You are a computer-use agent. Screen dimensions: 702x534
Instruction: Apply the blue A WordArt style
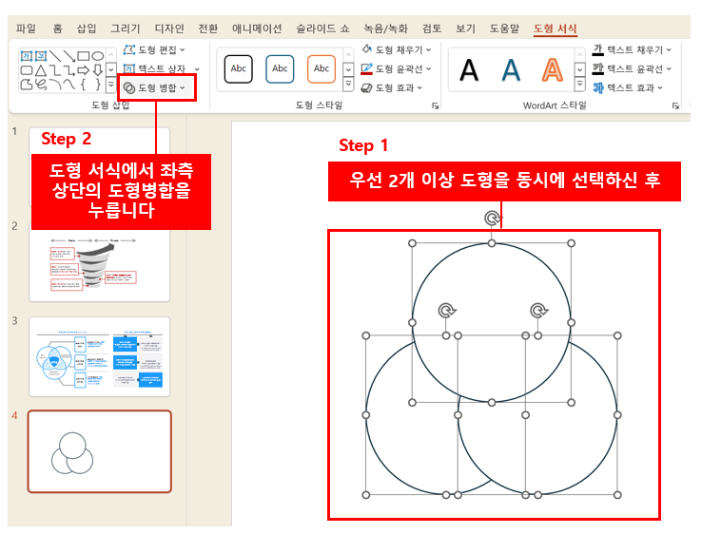[x=511, y=70]
